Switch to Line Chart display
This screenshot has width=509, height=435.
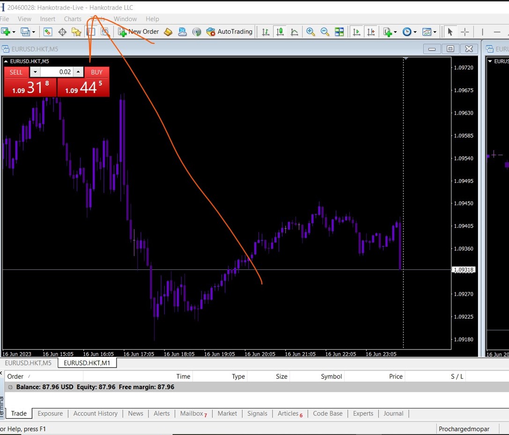click(x=295, y=32)
